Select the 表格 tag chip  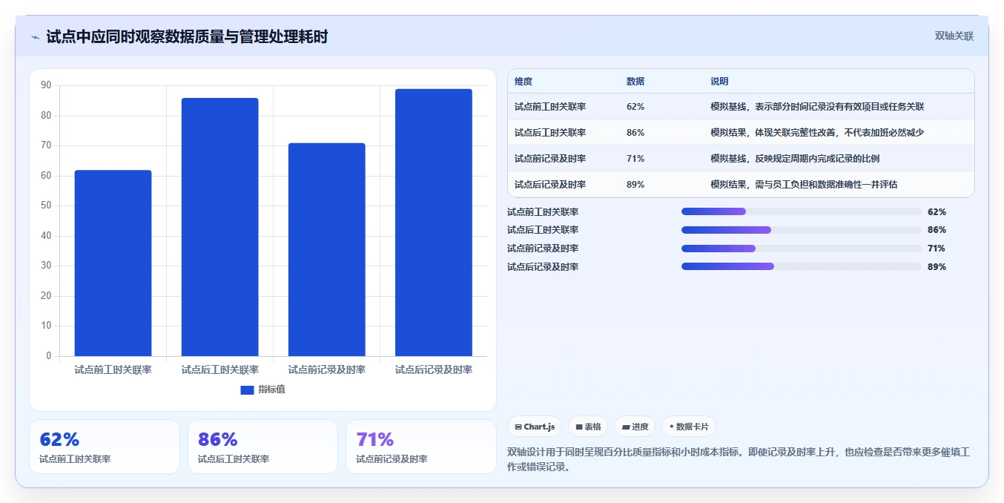point(588,427)
